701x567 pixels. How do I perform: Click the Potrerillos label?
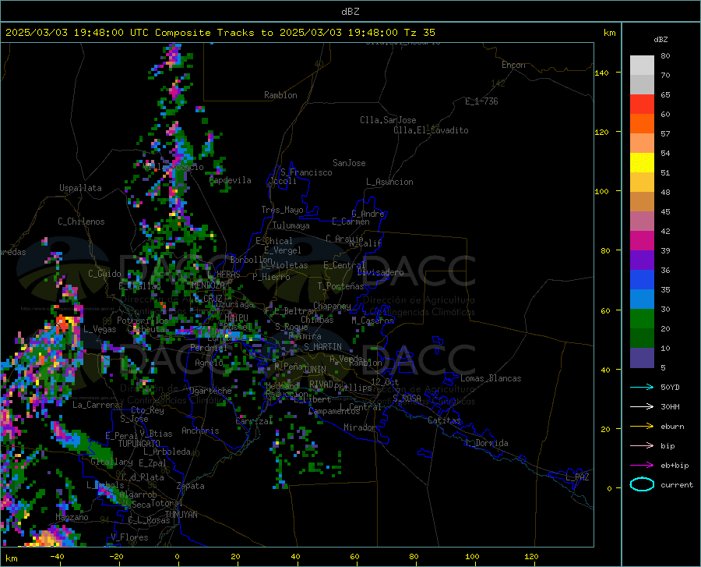click(143, 321)
